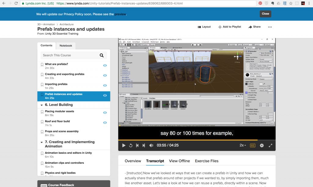Image resolution: width=313 pixels, height=187 pixels.
Task: Click the search magnifier icon
Action: (101, 55)
